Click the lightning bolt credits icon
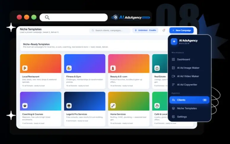 point(136,30)
